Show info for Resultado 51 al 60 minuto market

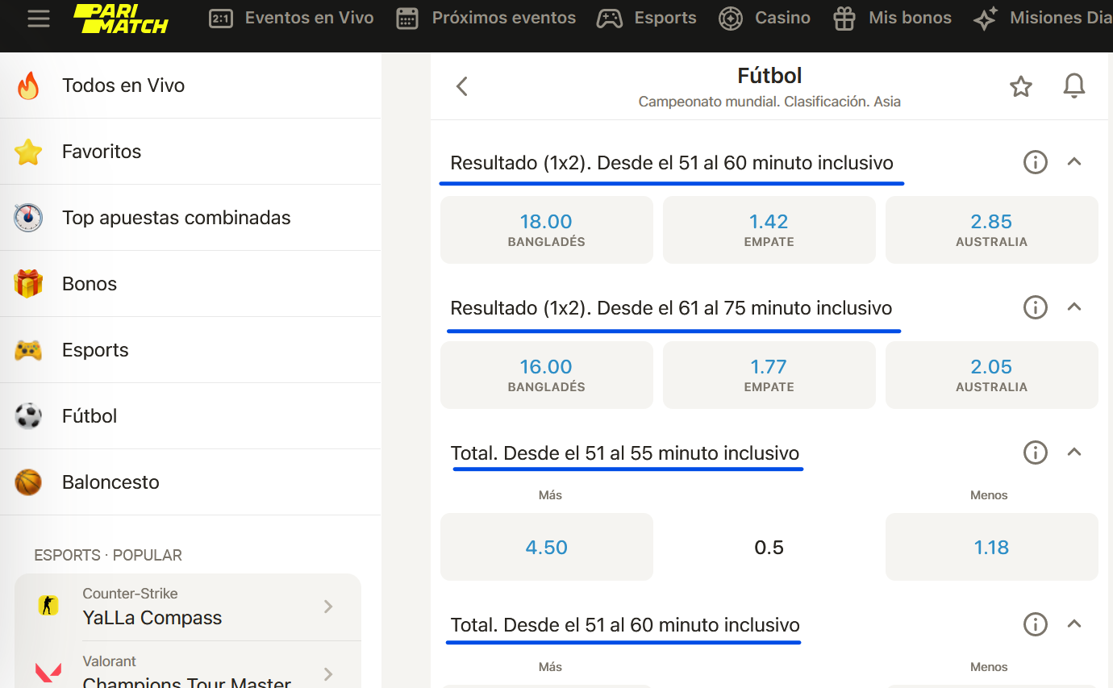pos(1036,162)
